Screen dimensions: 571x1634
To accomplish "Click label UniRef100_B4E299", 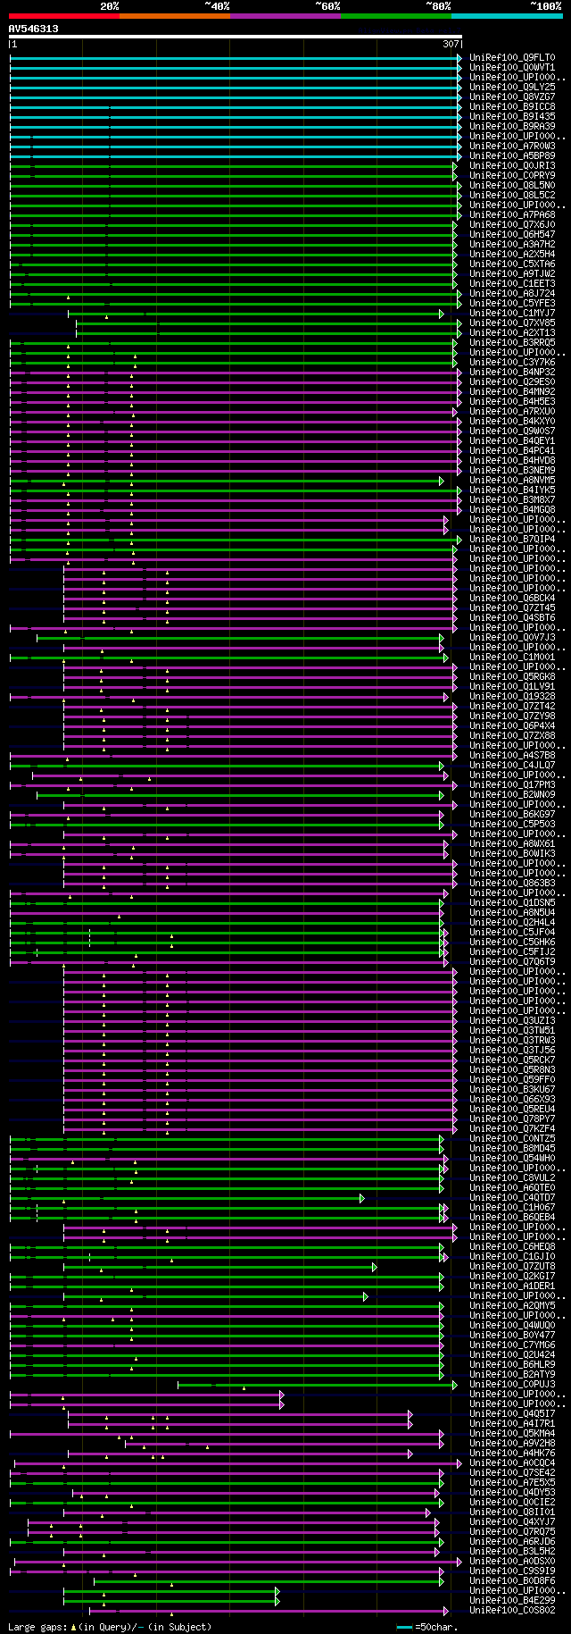I will [512, 1601].
